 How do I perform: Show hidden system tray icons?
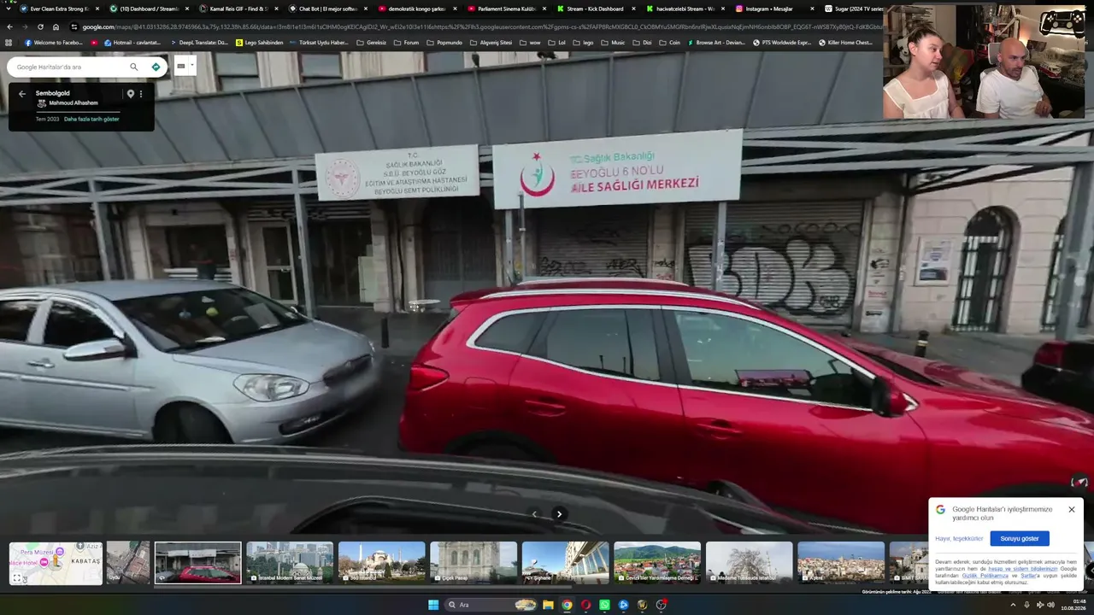pyautogui.click(x=1013, y=605)
